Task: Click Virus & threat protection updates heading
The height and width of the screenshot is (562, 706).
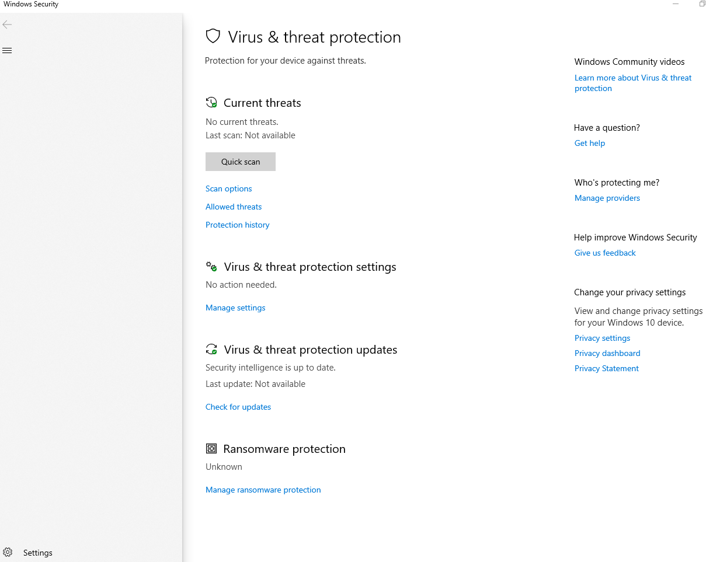Action: (311, 350)
